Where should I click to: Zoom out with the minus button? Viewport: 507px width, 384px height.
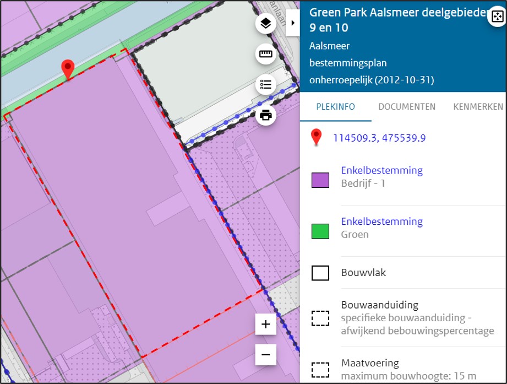(265, 355)
